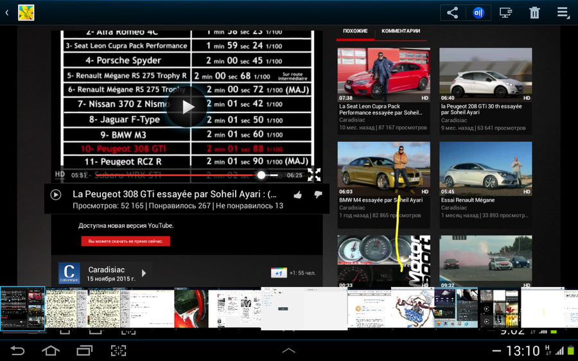Tap the Android back navigation button
Image resolution: width=578 pixels, height=361 pixels.
pos(17,350)
